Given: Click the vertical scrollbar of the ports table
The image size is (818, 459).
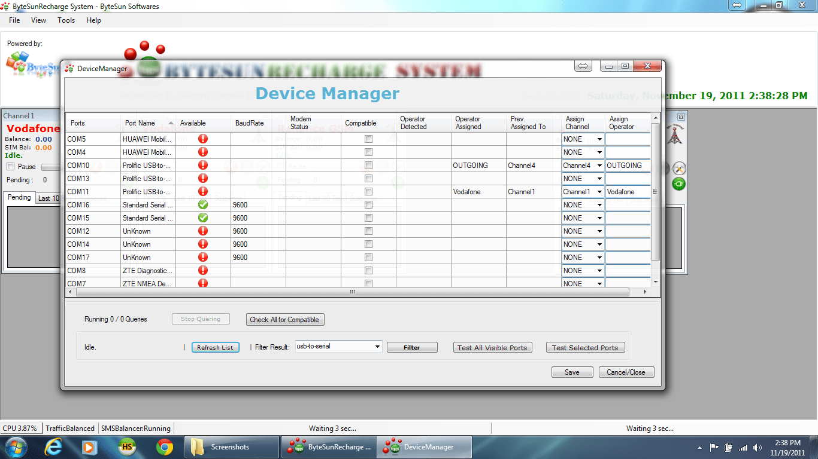Looking at the screenshot, I should (655, 192).
